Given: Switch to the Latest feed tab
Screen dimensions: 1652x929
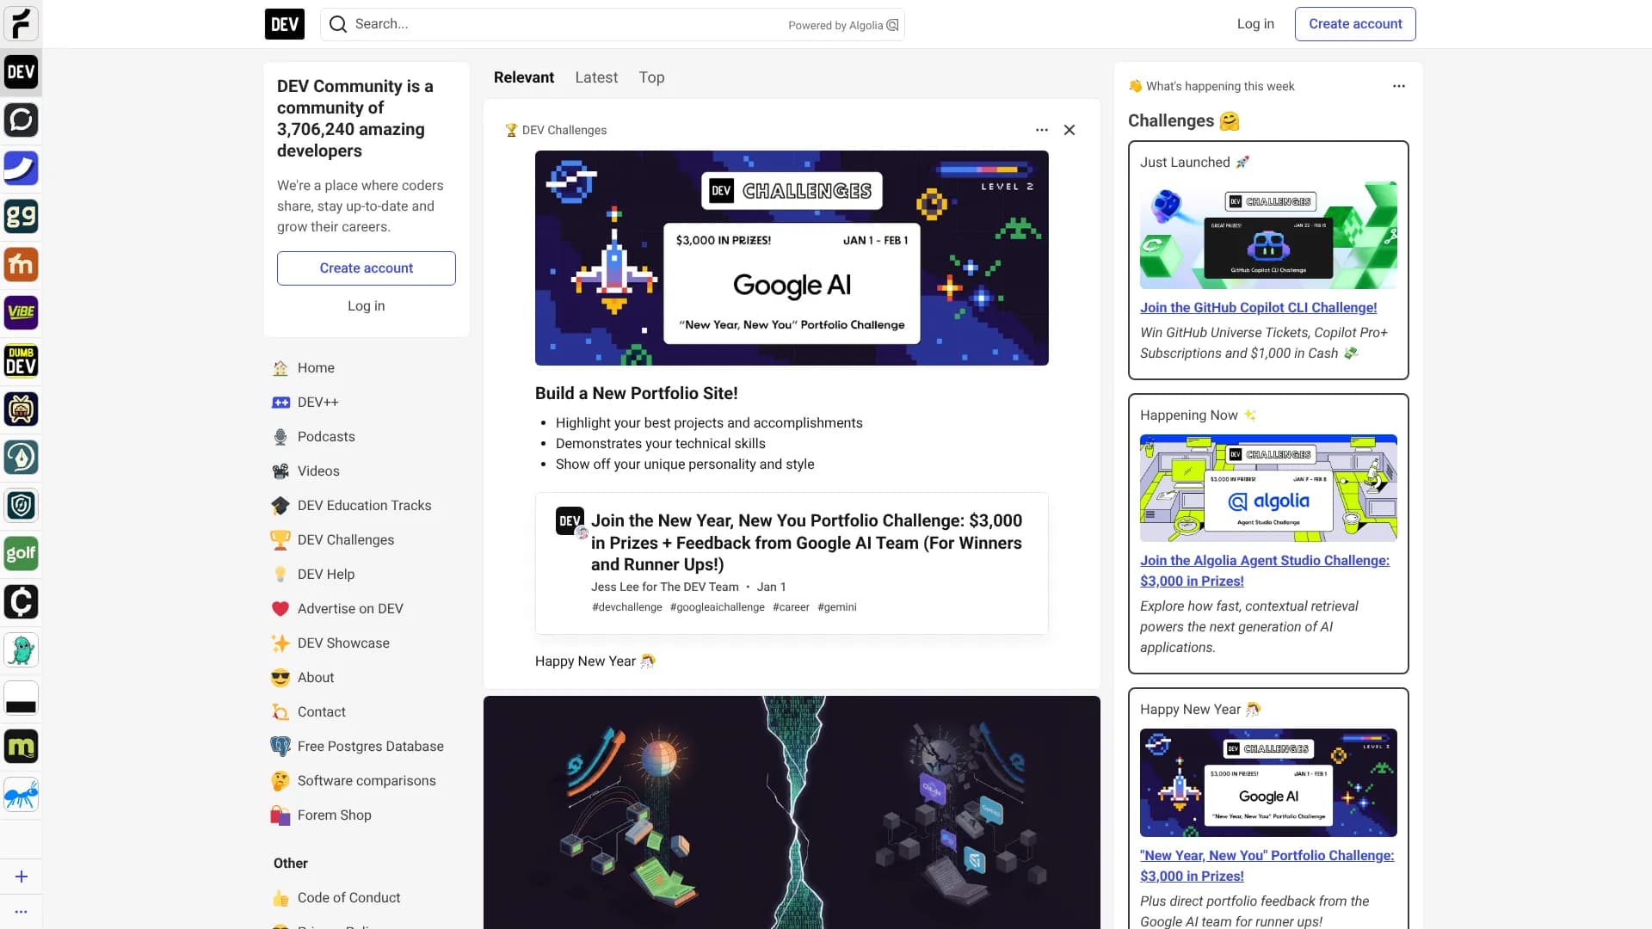Looking at the screenshot, I should pos(596,77).
